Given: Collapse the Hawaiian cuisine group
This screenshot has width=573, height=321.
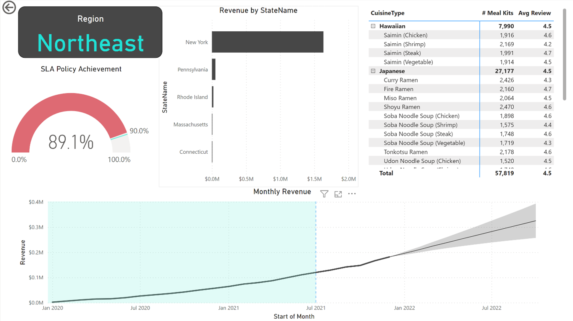Looking at the screenshot, I should tap(373, 26).
